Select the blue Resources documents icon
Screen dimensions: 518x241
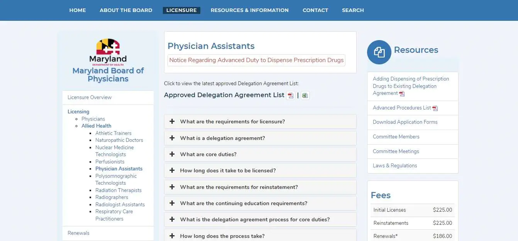pyautogui.click(x=379, y=52)
